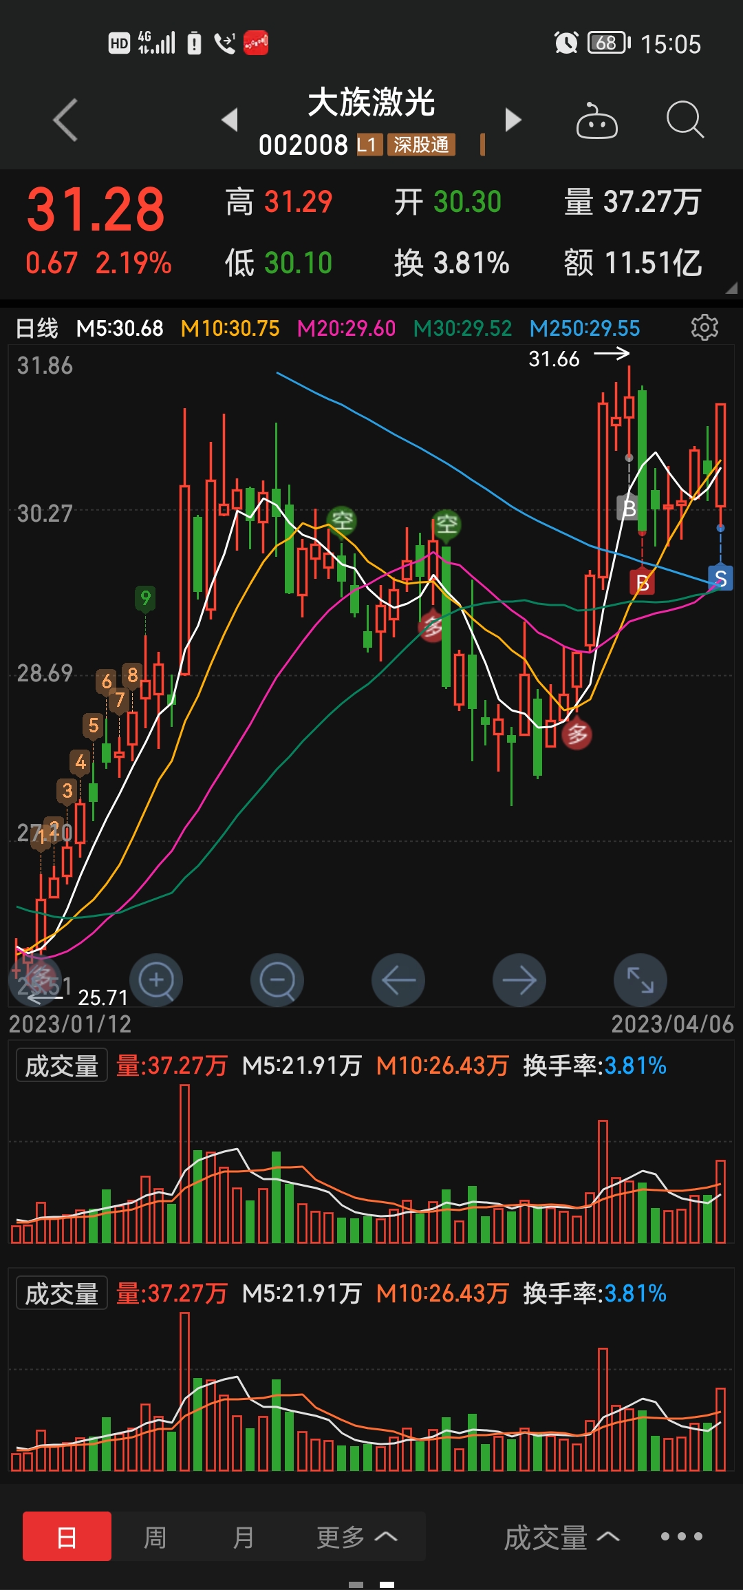
Task: Zoom out the K-line chart
Action: [x=277, y=980]
